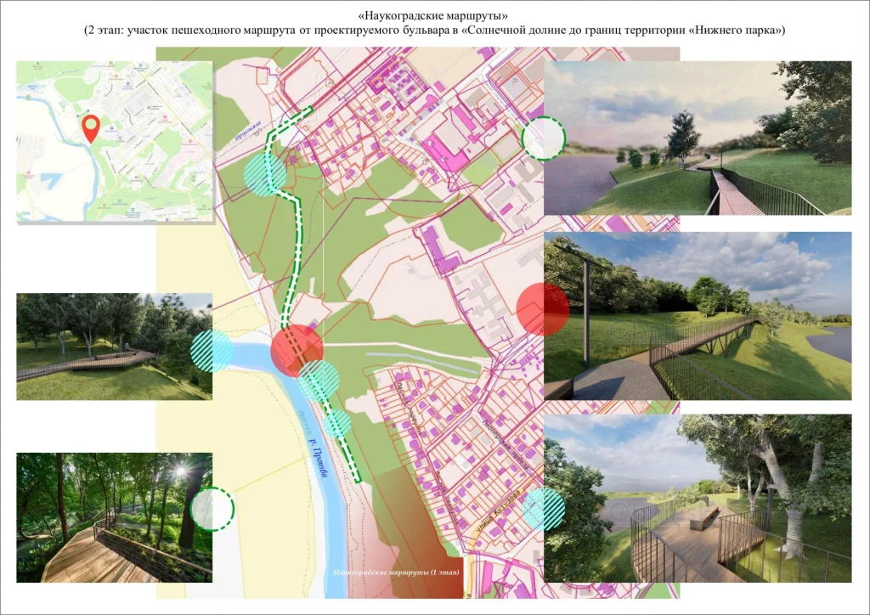Screen dimensions: 870x615
Task: Select the white dashed circle at the top-right rendering
Action: click(543, 138)
